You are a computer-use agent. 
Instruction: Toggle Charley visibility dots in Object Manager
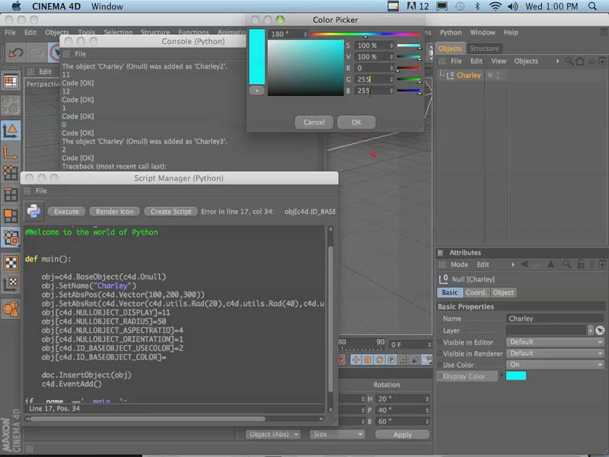pos(499,75)
